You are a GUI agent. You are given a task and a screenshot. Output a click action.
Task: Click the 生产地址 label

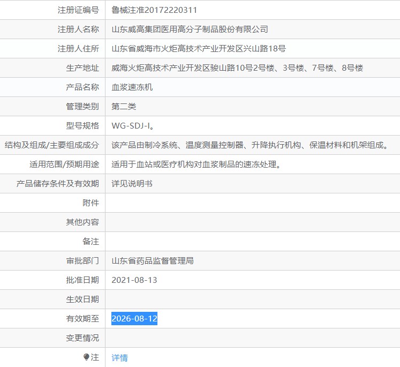(x=82, y=68)
